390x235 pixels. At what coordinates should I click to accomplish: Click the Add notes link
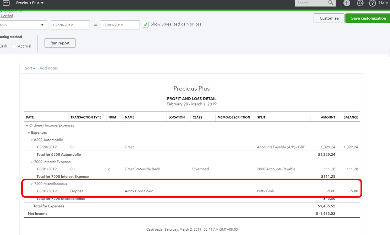pos(49,68)
